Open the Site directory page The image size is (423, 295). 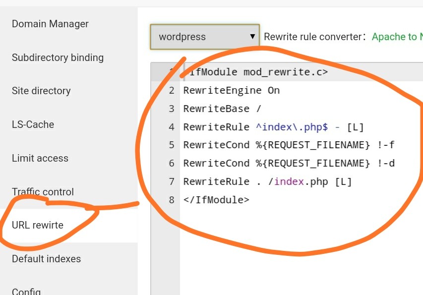pyautogui.click(x=41, y=91)
